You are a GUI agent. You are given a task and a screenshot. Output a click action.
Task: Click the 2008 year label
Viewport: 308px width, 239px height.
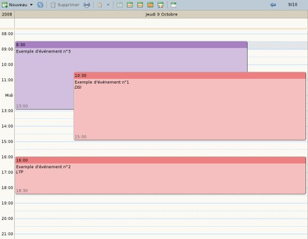(x=7, y=14)
